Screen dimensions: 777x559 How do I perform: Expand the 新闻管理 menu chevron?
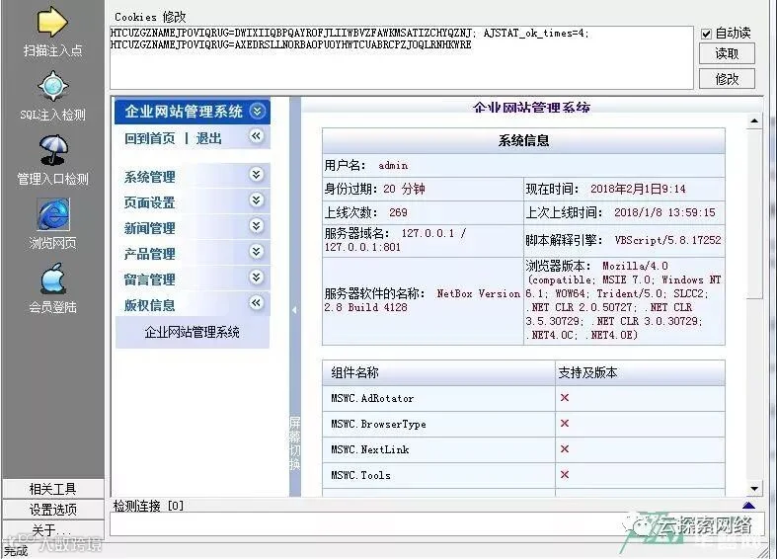256,225
